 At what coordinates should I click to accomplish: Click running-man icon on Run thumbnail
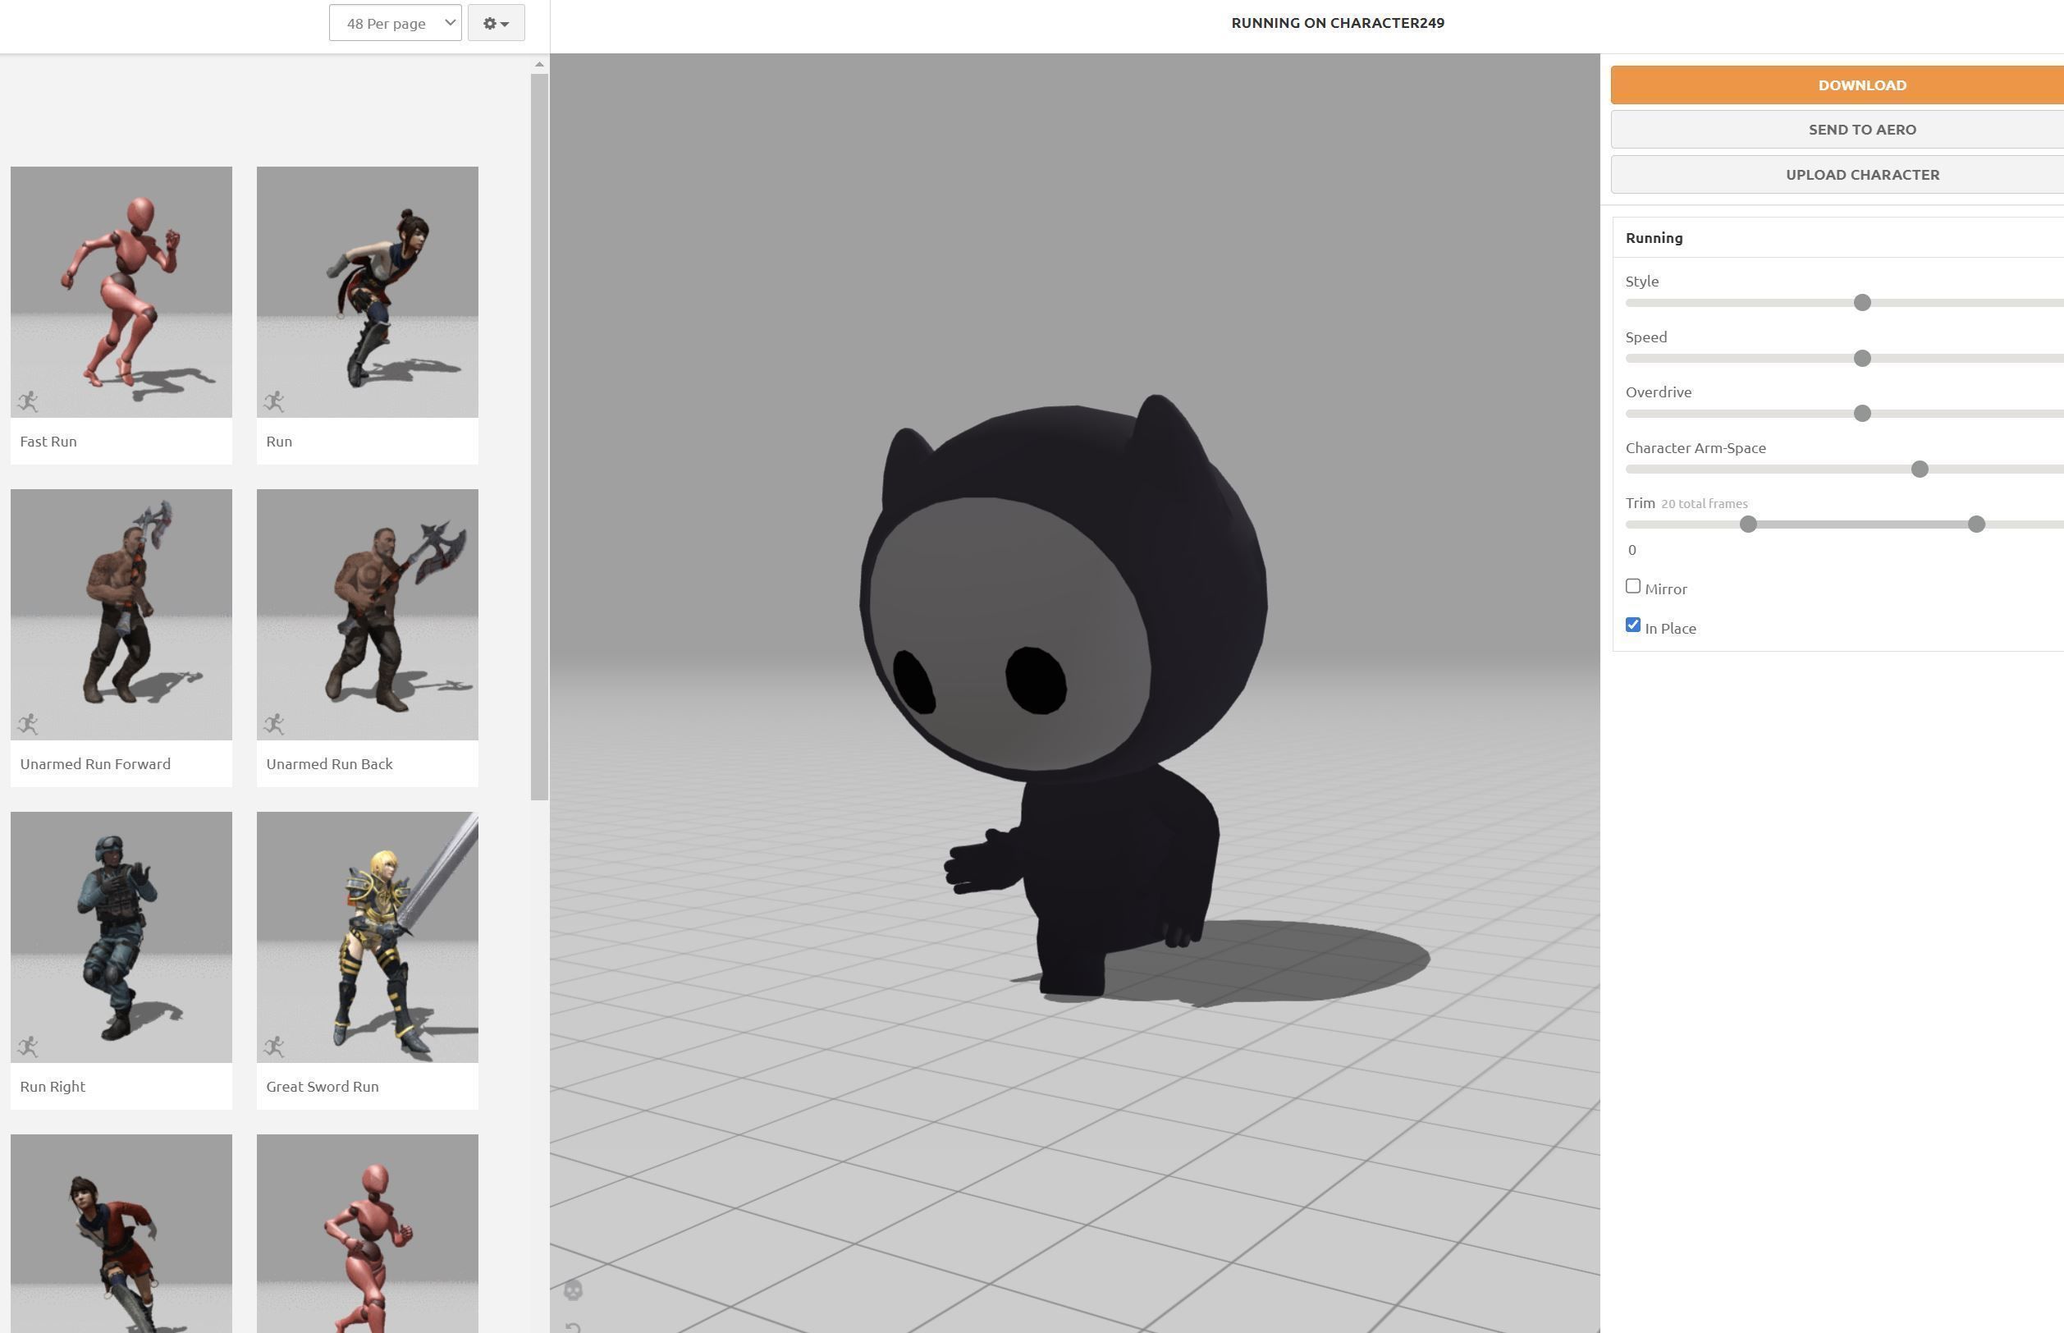pyautogui.click(x=274, y=401)
